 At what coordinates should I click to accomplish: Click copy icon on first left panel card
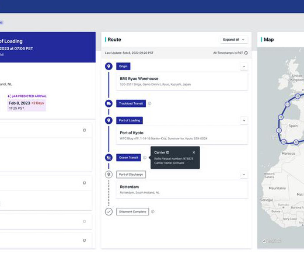coord(85,130)
